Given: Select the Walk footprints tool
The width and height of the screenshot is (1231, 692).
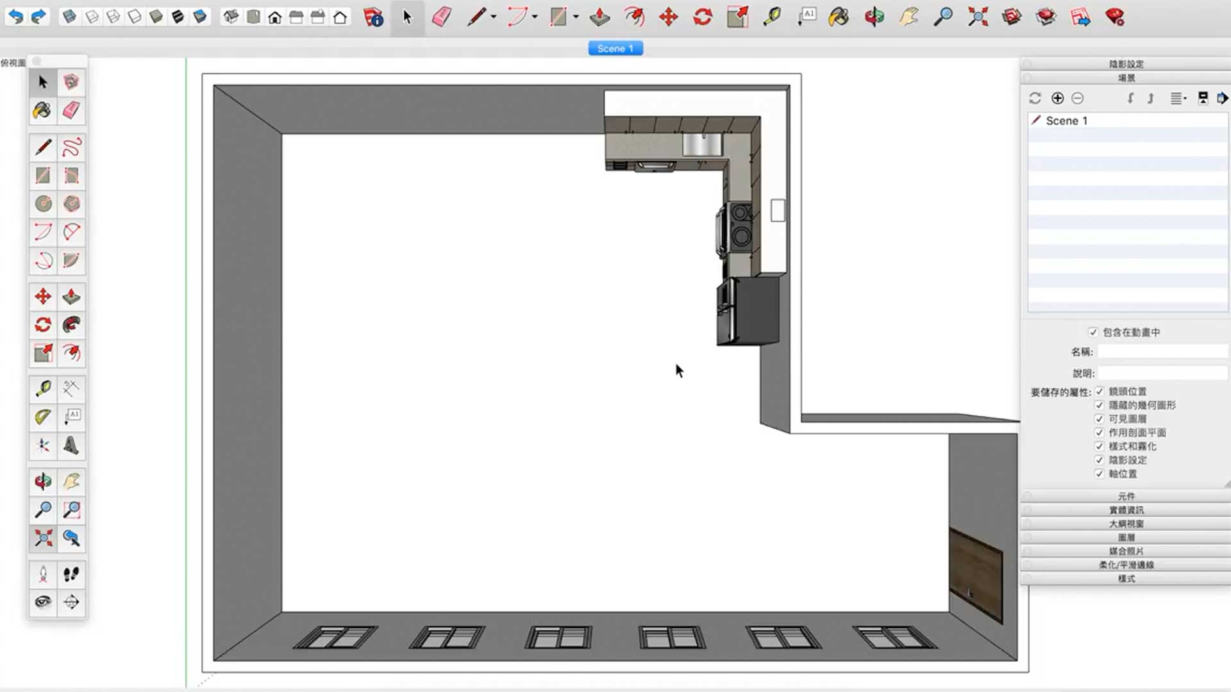Looking at the screenshot, I should (71, 574).
